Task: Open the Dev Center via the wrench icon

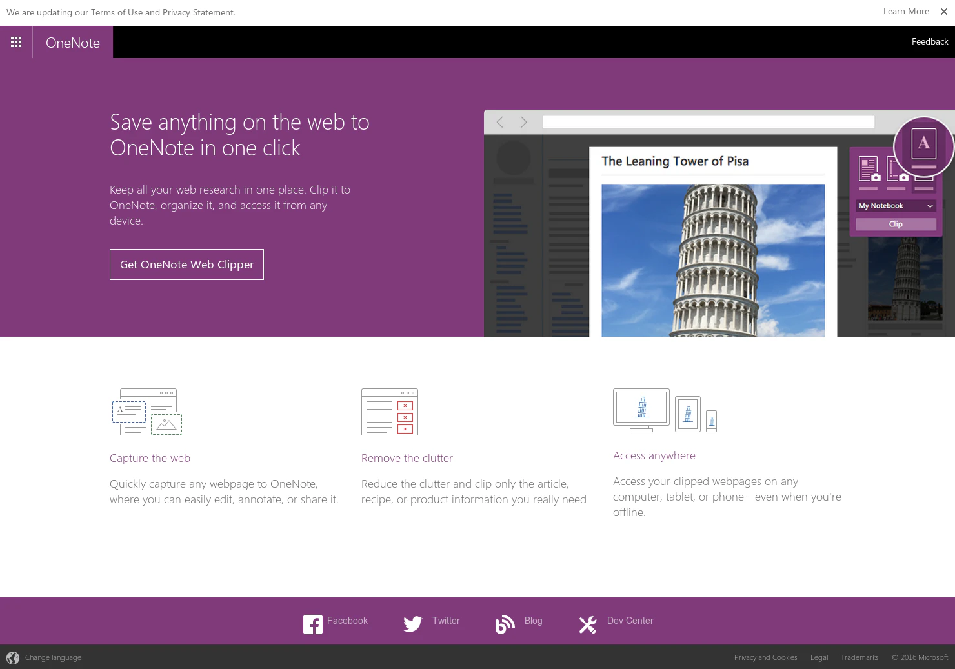Action: [x=588, y=624]
